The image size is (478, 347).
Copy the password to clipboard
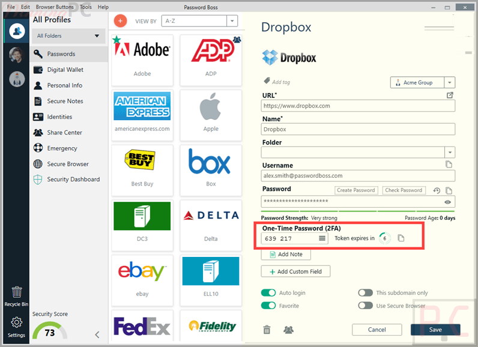pos(449,191)
